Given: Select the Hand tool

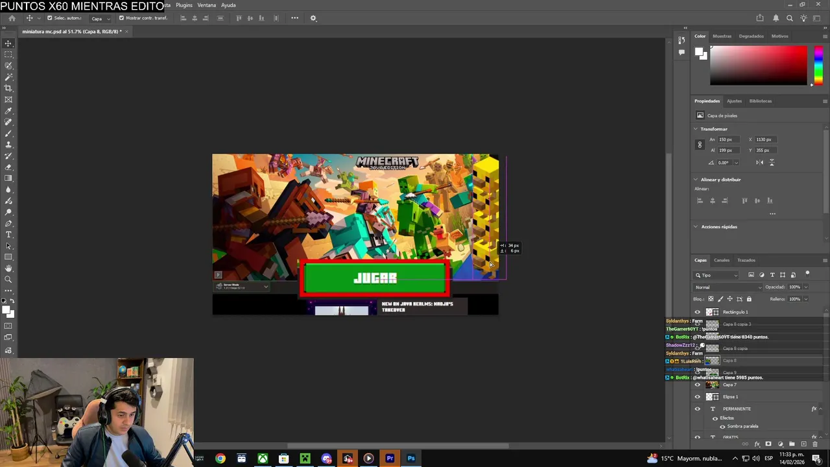Looking at the screenshot, I should [x=8, y=269].
